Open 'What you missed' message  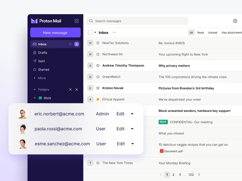click(x=171, y=133)
